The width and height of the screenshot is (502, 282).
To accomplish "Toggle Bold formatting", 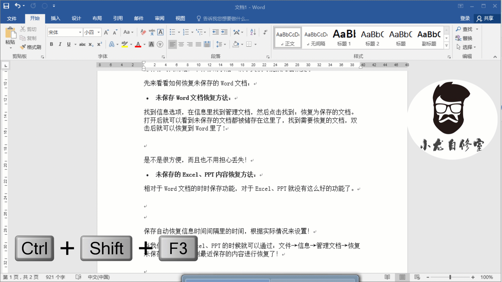I will [52, 44].
